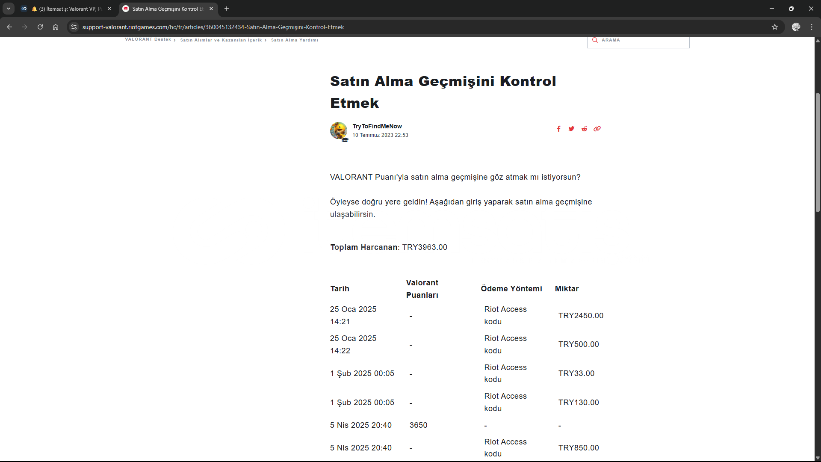Click the browser back arrow
The height and width of the screenshot is (462, 821).
click(x=9, y=27)
